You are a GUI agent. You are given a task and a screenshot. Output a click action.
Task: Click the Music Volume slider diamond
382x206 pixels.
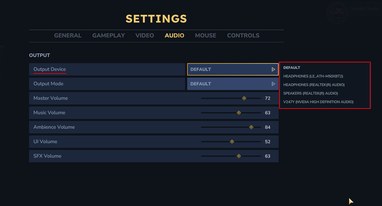click(239, 113)
